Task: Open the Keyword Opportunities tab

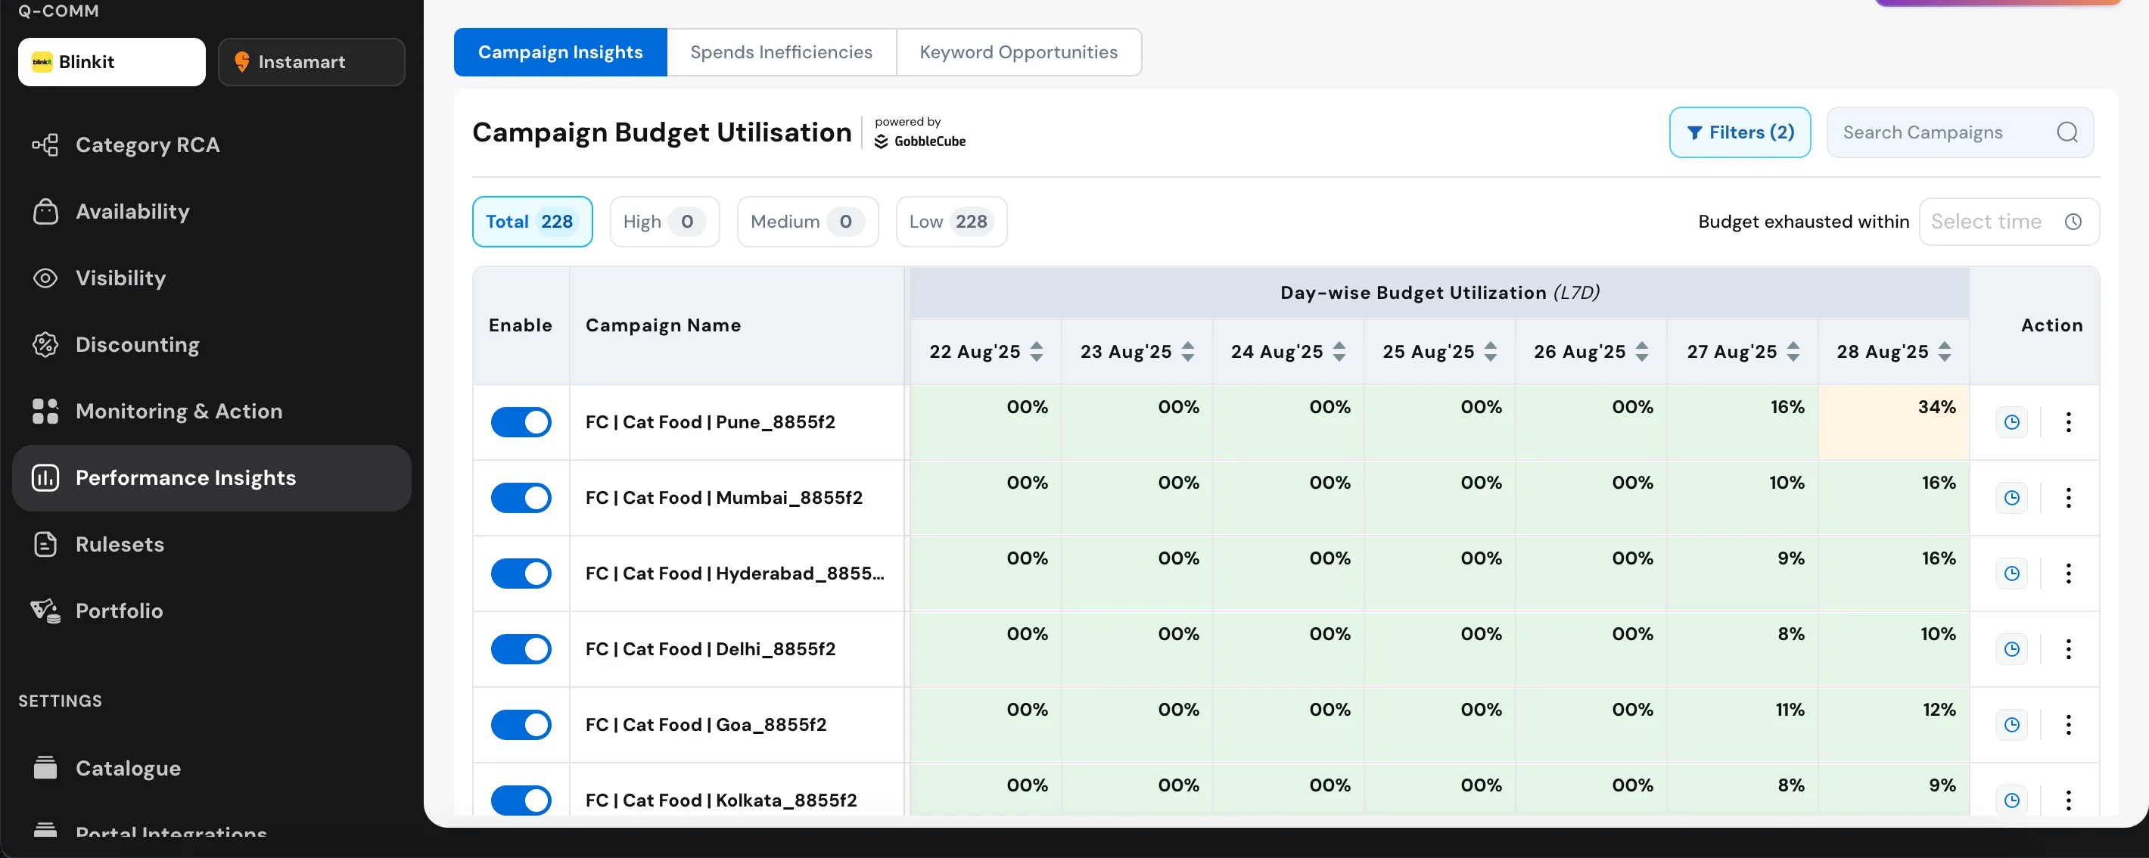Action: point(1018,52)
